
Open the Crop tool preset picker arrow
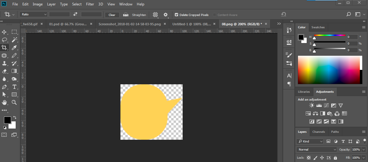[13, 14]
